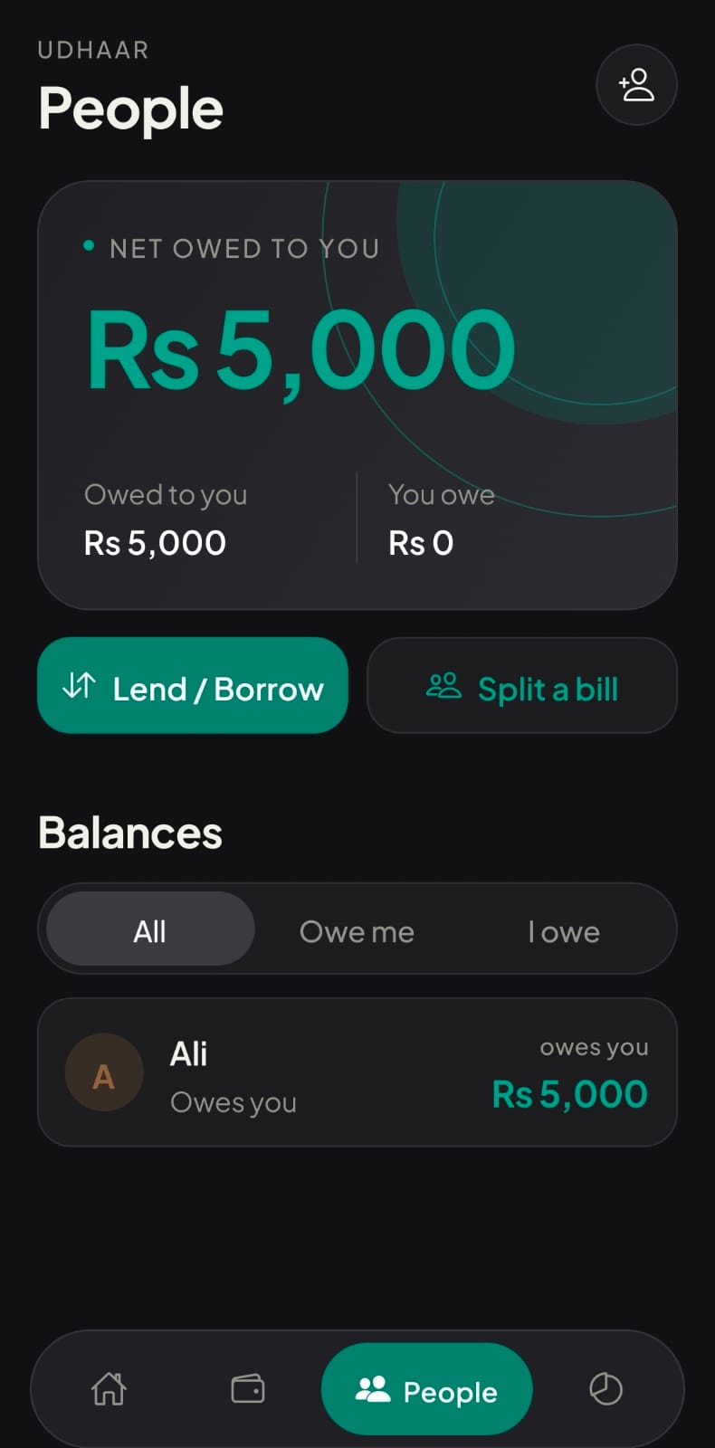Image resolution: width=715 pixels, height=1448 pixels.
Task: Tap the Net Owed To You card
Action: (x=357, y=395)
